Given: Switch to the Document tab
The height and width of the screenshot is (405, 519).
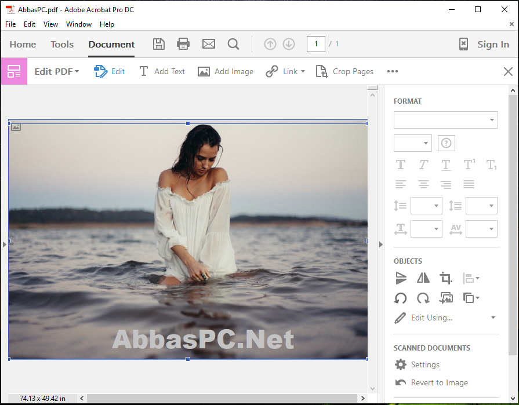Looking at the screenshot, I should [x=111, y=44].
